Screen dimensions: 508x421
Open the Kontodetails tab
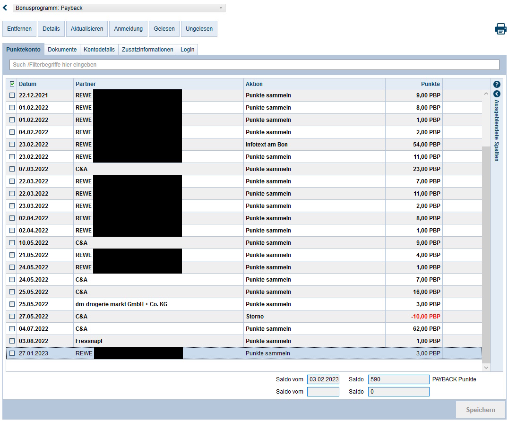(99, 50)
